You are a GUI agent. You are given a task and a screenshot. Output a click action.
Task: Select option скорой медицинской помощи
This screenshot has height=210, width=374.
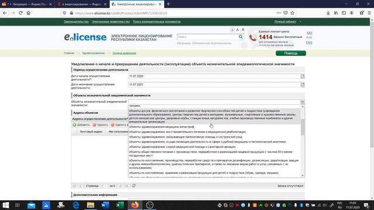[214, 146]
